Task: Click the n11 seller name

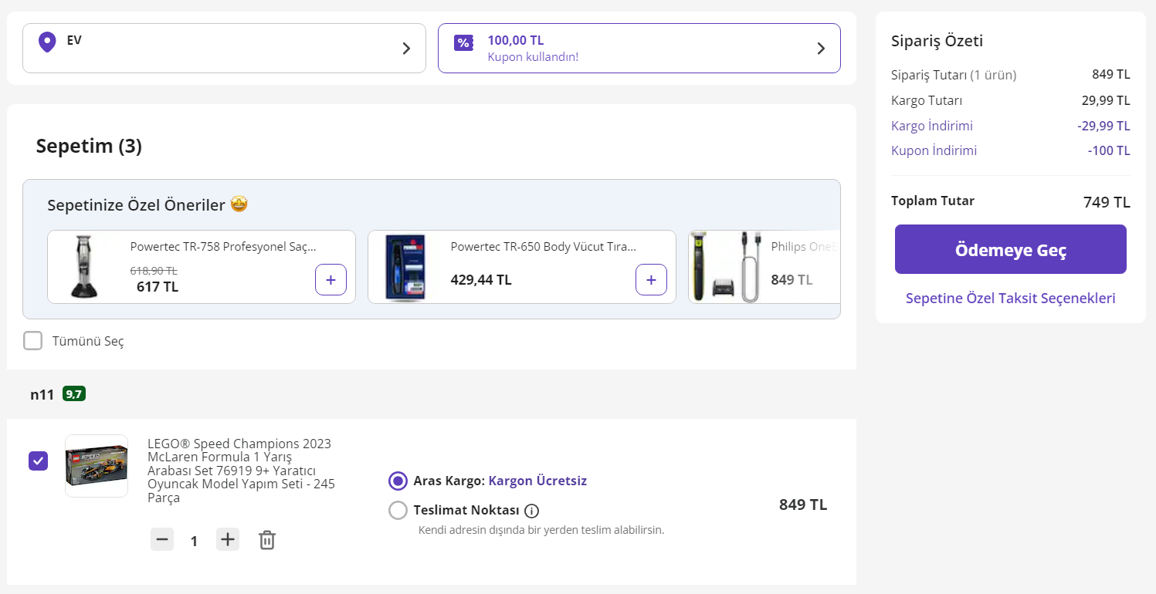Action: point(42,394)
